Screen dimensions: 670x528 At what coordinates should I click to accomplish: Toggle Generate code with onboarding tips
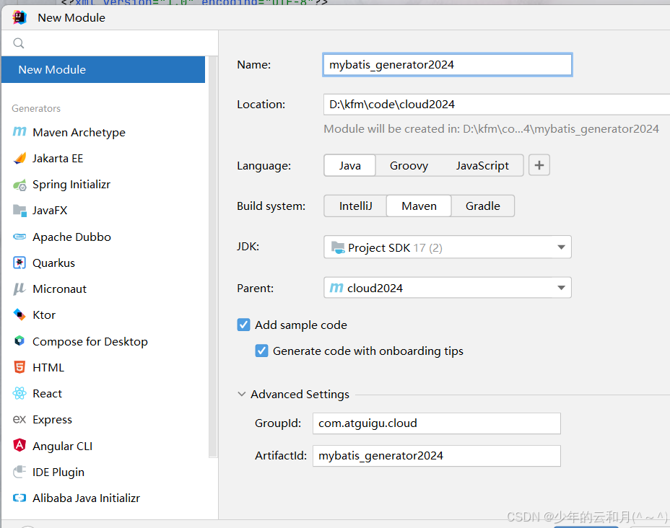click(x=261, y=351)
